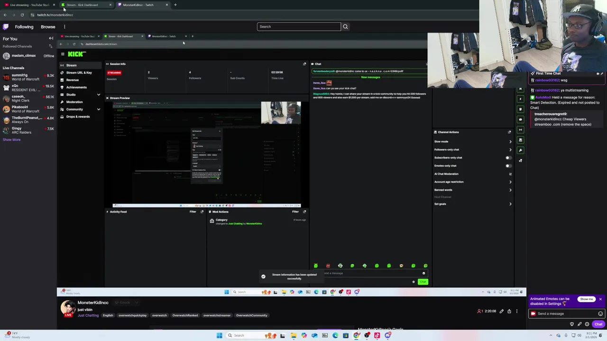Click the Twitch chat shield mod icon
The height and width of the screenshot is (341, 607).
pos(572,324)
